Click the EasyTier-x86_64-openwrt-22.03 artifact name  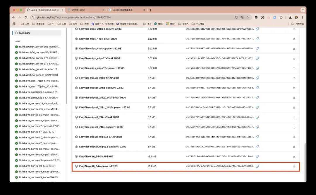[98, 166]
